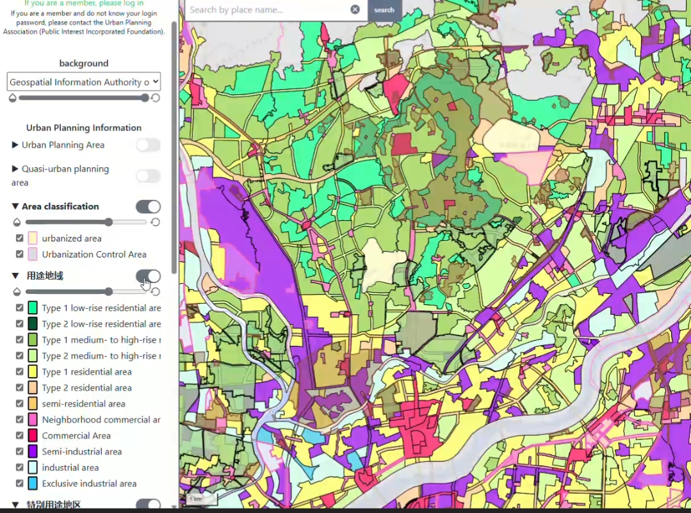Click the Exclusive industrial area color swatch
This screenshot has width=691, height=513.
tap(33, 484)
